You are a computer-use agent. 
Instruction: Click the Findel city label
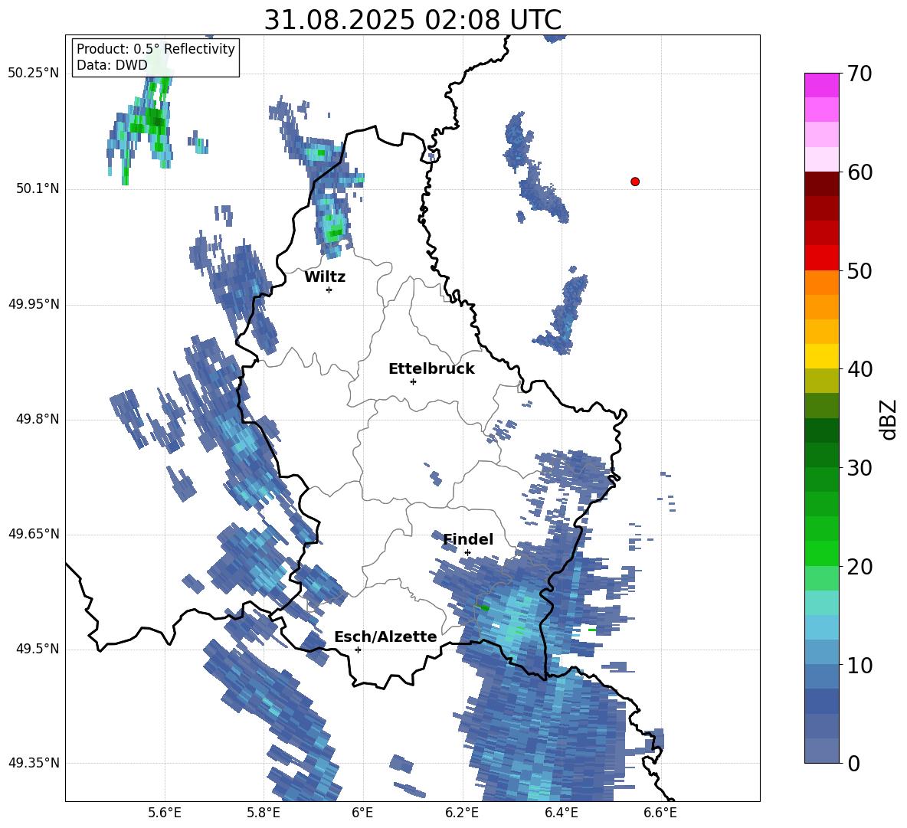(468, 539)
